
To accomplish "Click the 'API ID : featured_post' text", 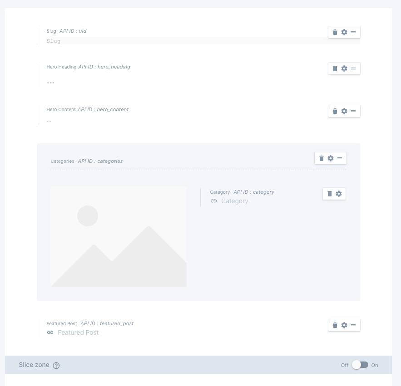I will click(x=107, y=323).
